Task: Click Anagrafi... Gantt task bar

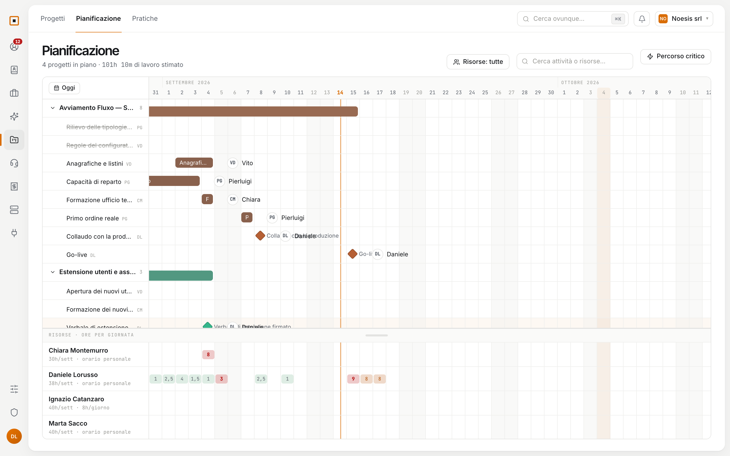Action: 194,163
